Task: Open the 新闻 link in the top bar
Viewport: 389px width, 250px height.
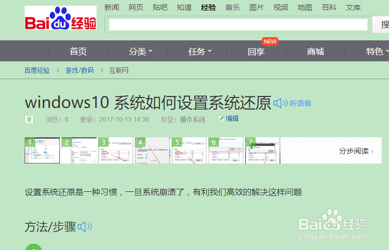Action: coord(112,7)
